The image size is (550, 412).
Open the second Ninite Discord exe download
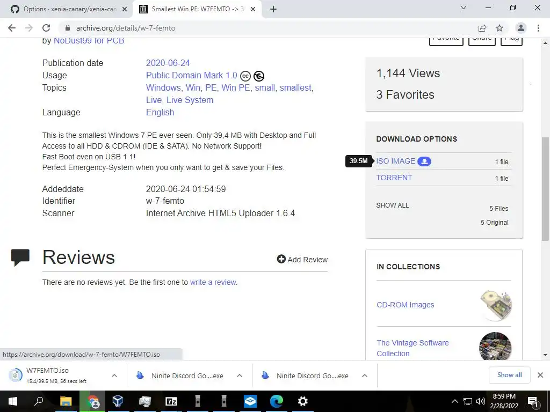click(306, 376)
